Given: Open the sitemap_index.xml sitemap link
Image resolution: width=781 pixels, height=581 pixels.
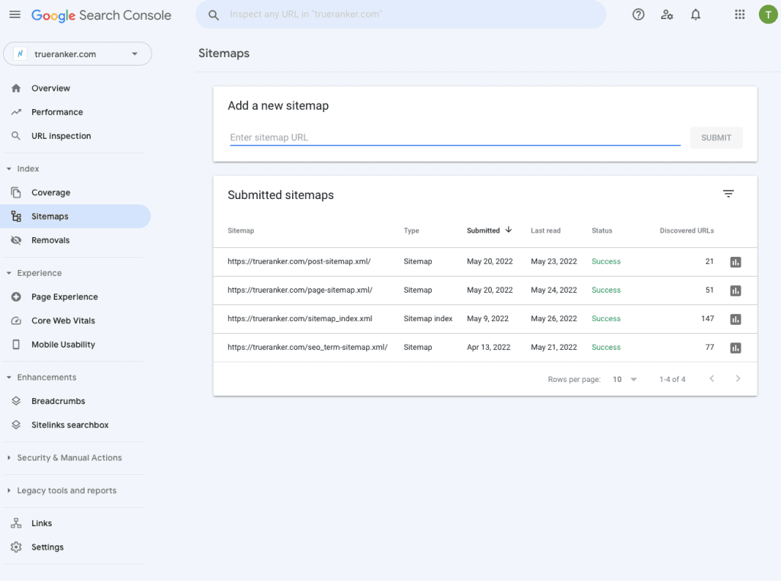Looking at the screenshot, I should (300, 319).
